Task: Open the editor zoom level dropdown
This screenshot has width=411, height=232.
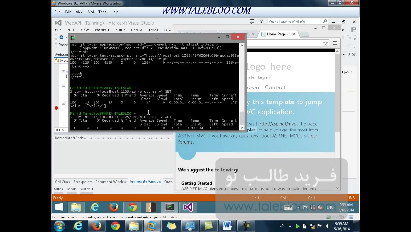Action: click(x=59, y=130)
